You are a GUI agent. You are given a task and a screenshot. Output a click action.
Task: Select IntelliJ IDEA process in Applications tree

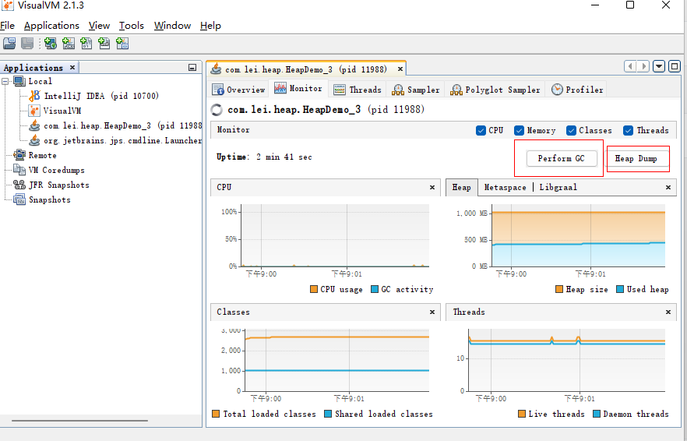coord(100,96)
